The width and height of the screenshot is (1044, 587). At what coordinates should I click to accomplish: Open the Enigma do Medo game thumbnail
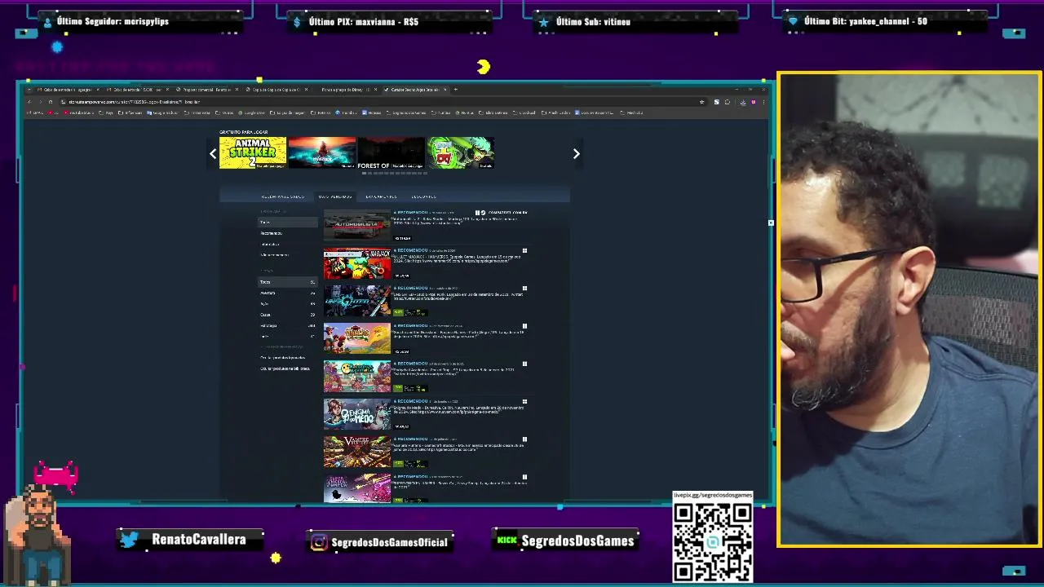tap(357, 414)
